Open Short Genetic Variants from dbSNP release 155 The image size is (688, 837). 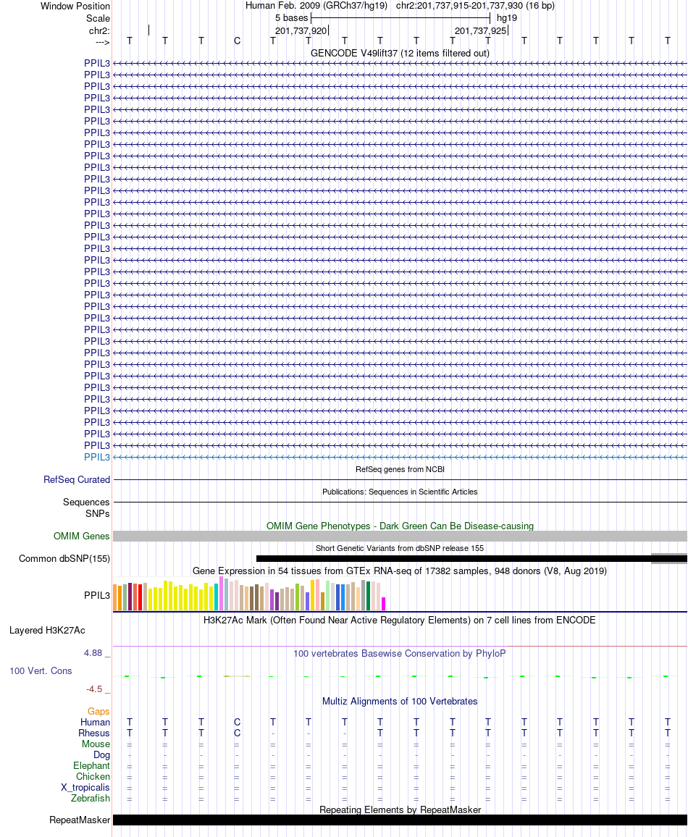400,548
